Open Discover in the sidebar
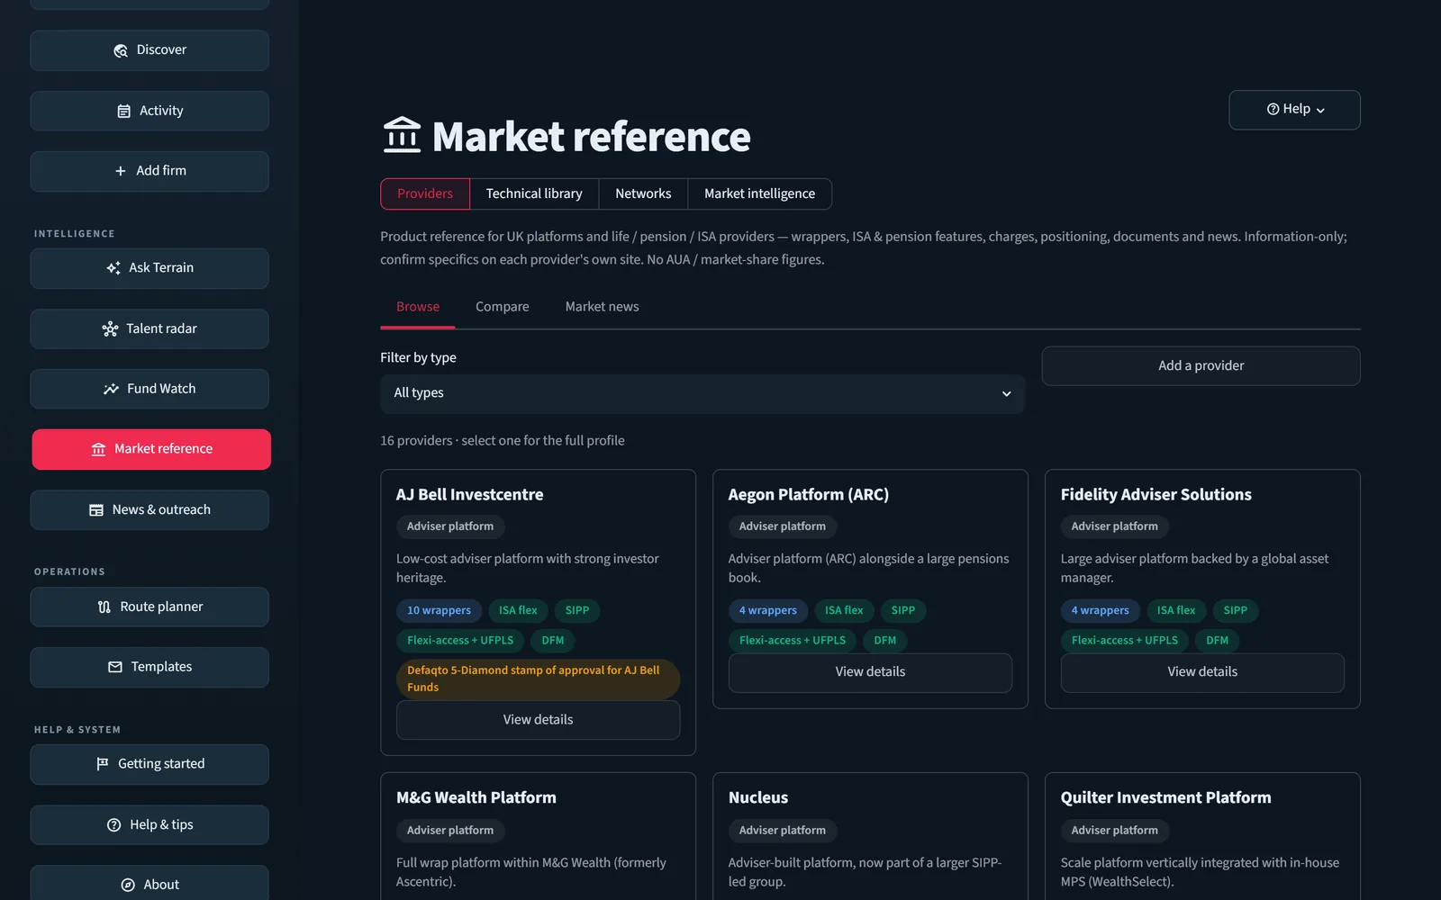This screenshot has height=900, width=1441. [x=150, y=50]
